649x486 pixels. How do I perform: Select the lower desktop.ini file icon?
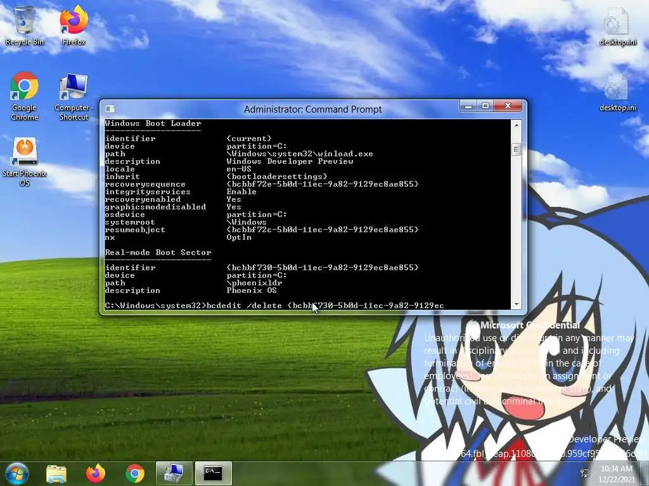pyautogui.click(x=617, y=92)
